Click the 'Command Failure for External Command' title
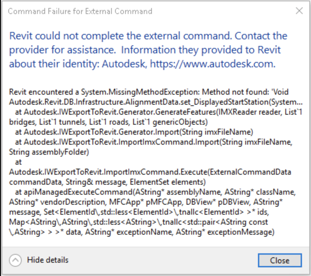 (80, 11)
